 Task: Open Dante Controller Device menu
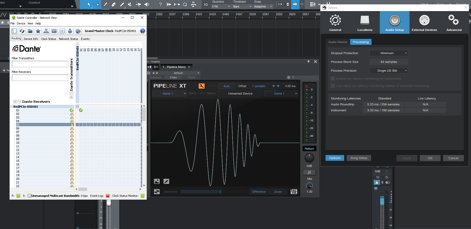pos(21,23)
